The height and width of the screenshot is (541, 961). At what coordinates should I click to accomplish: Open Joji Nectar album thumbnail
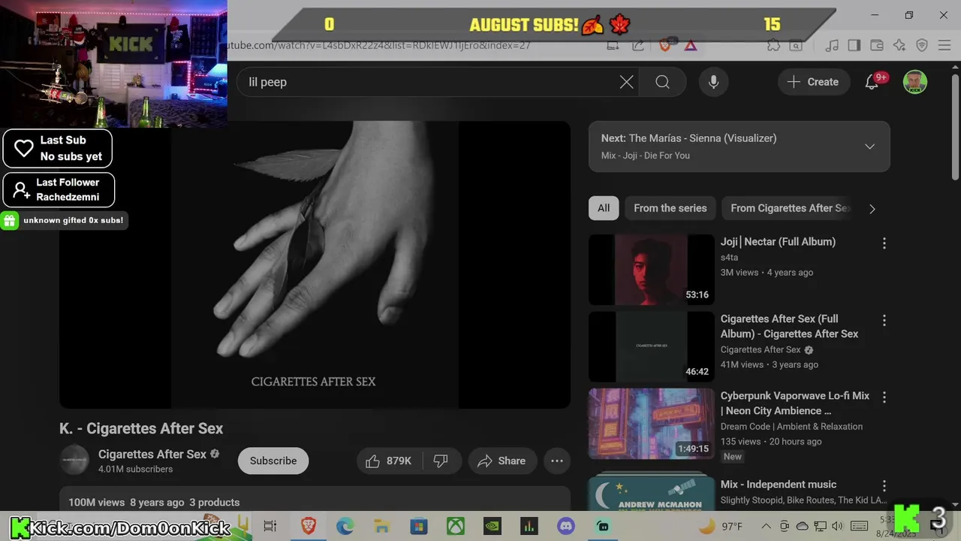pyautogui.click(x=651, y=270)
